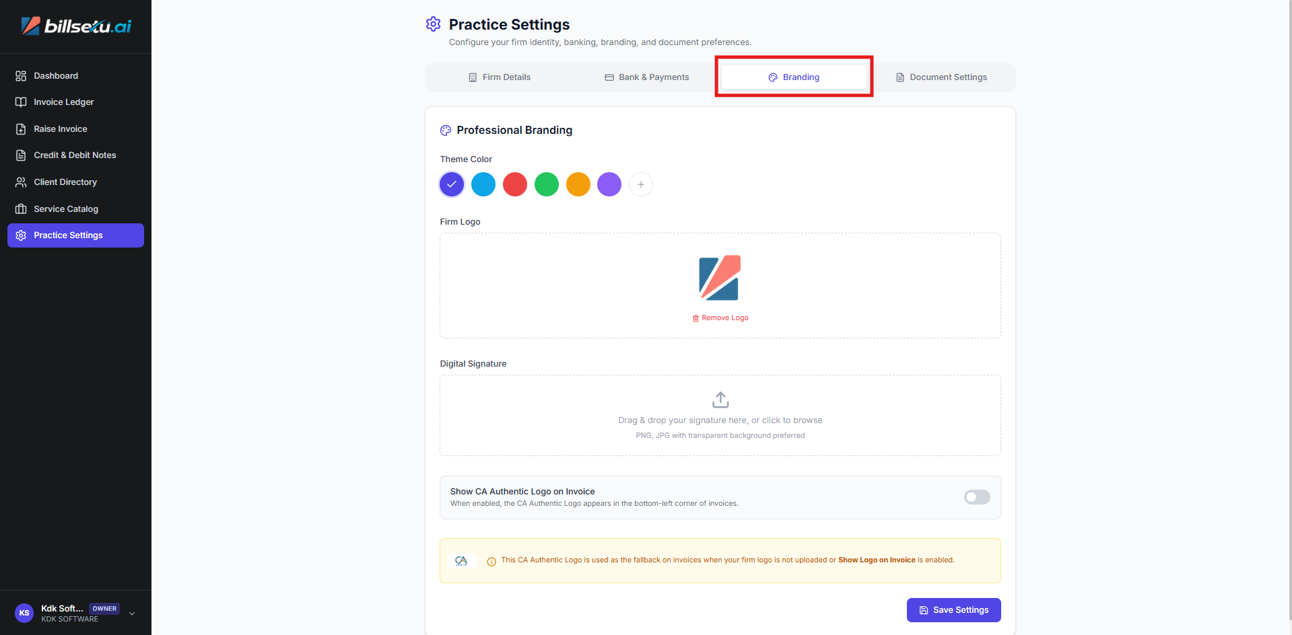The height and width of the screenshot is (635, 1292).
Task: Click Save Settings button
Action: click(x=953, y=610)
